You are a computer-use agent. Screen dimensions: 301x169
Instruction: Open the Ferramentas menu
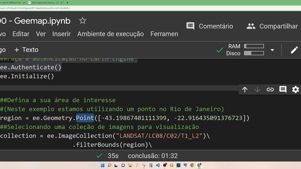(164, 34)
